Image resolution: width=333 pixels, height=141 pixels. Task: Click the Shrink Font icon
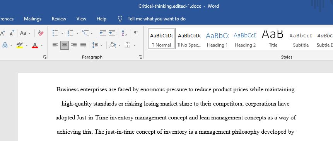point(12,33)
